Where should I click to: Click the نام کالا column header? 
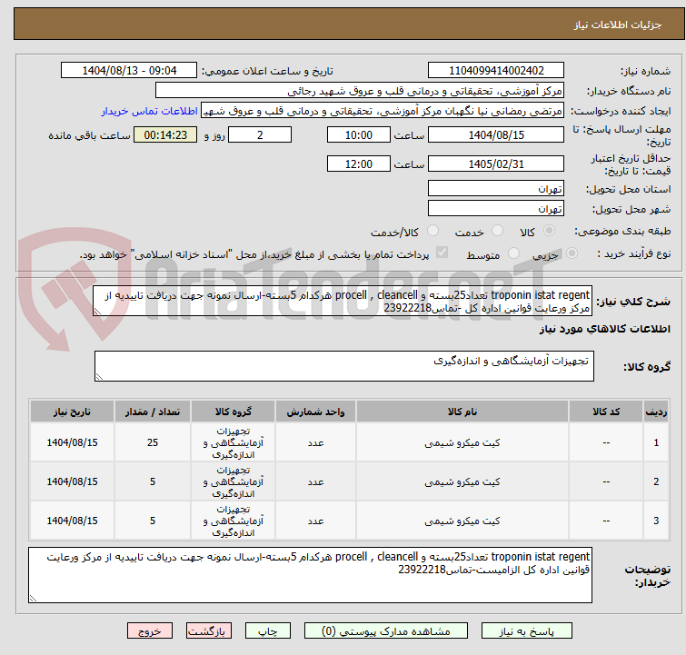462,412
